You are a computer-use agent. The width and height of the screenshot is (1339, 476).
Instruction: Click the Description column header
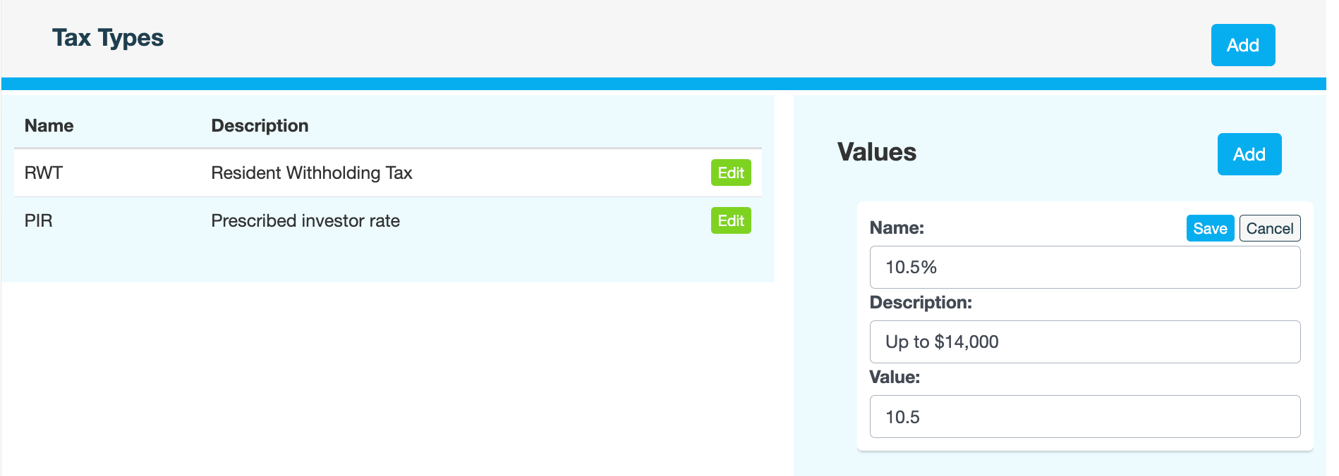click(x=260, y=125)
